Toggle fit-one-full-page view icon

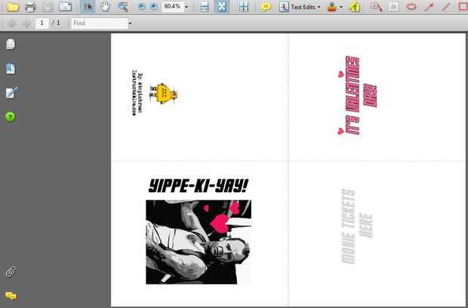tap(222, 6)
